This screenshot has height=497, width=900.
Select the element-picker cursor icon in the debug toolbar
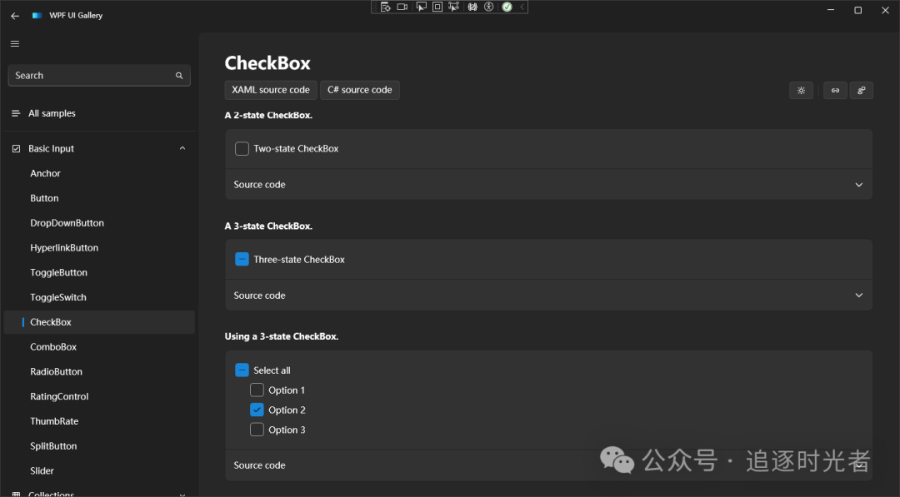[x=421, y=7]
